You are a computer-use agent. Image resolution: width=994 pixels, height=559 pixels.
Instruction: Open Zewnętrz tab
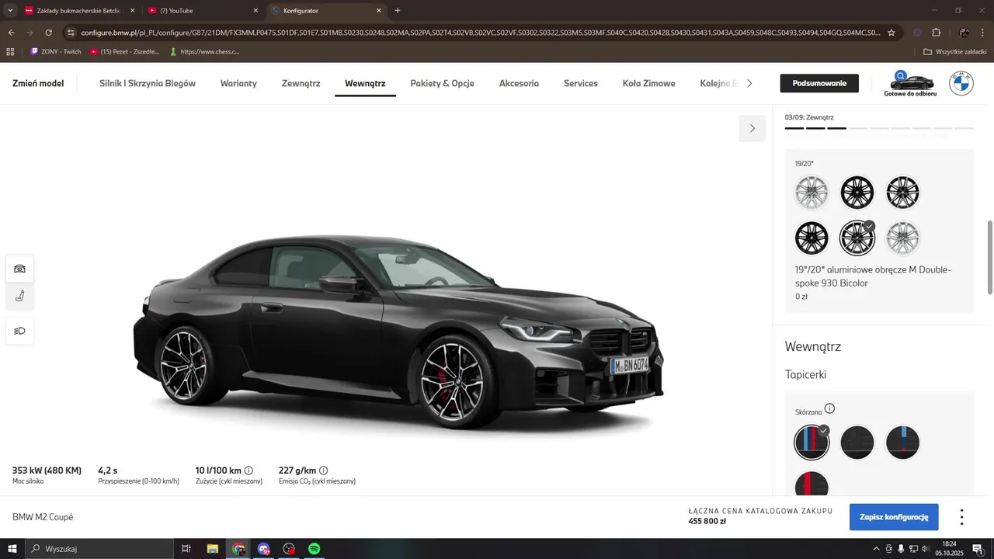tap(301, 83)
